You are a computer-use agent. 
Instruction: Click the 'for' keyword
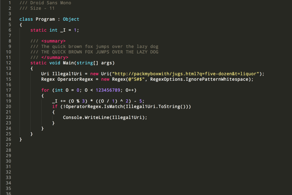[x=45, y=90]
